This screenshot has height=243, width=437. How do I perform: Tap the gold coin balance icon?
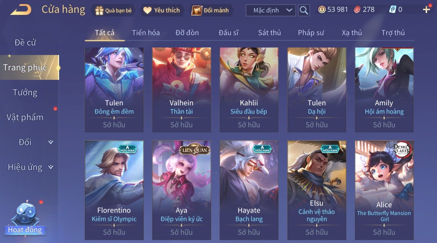(322, 10)
